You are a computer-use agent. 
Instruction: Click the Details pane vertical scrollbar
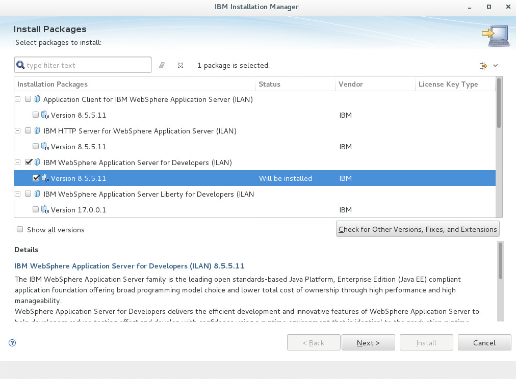click(500, 281)
